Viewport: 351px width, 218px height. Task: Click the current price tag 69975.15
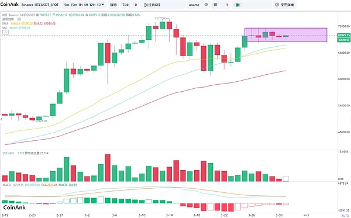tap(343, 35)
